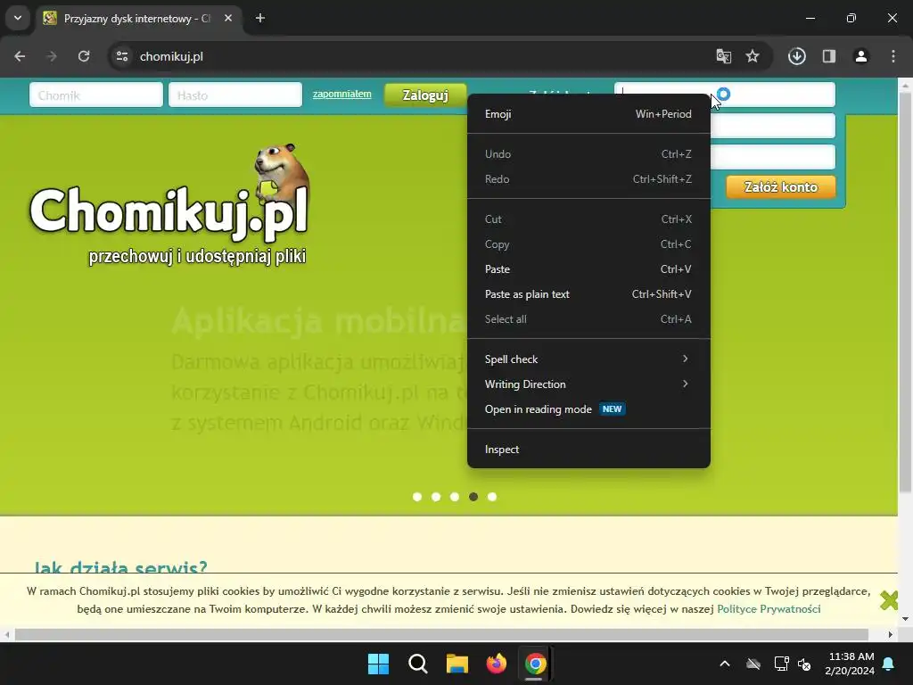The image size is (913, 685).
Task: Toggle the Chrome side panel
Action: click(828, 56)
